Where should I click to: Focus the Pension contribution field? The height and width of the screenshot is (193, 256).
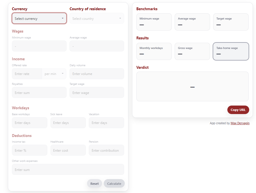106,150
